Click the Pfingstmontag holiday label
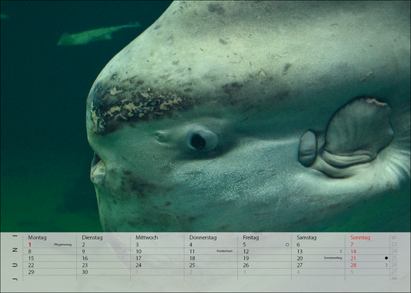The image size is (411, 293). pyautogui.click(x=63, y=245)
